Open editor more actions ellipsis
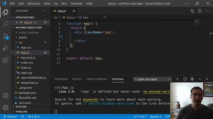Image resolution: width=213 pixels, height=119 pixels. click(x=207, y=11)
